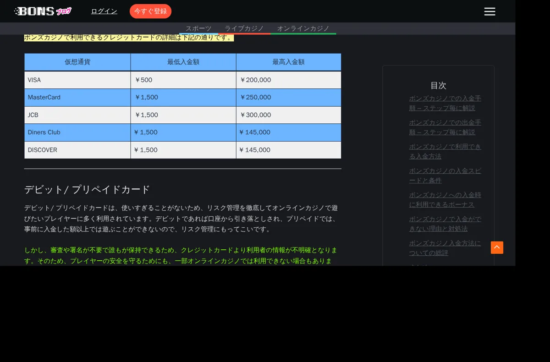Viewport: 550px width, 362px height.
Task: Click the orange back-to-top arrow
Action: pos(497,247)
